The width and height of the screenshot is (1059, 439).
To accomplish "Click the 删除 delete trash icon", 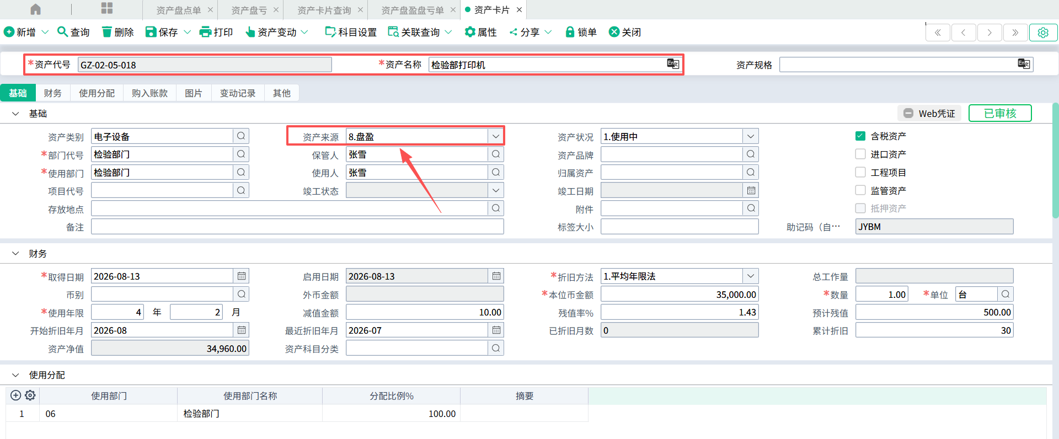I will coord(107,32).
